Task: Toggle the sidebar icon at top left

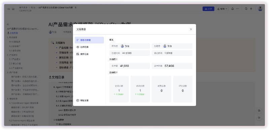Action: coord(9,9)
